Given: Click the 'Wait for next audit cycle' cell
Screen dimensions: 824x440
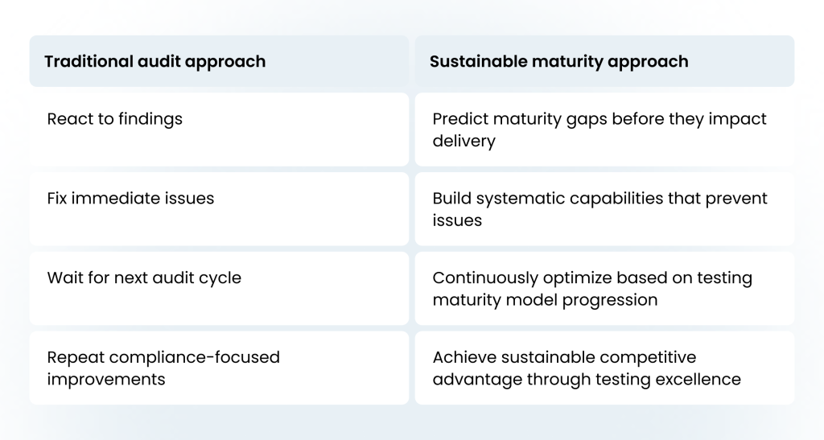Looking at the screenshot, I should click(x=219, y=288).
